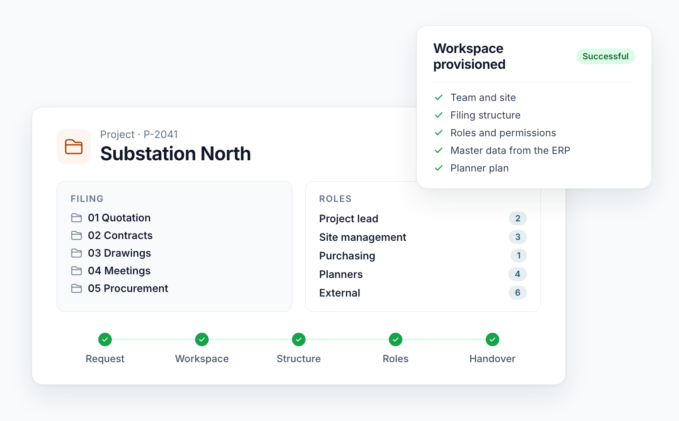
Task: Click the Workspace provisioned heading
Action: [x=469, y=56]
